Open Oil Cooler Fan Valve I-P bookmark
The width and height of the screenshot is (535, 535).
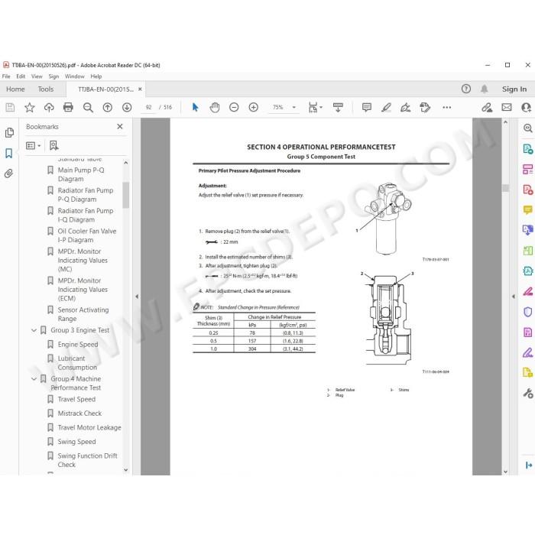coord(86,235)
